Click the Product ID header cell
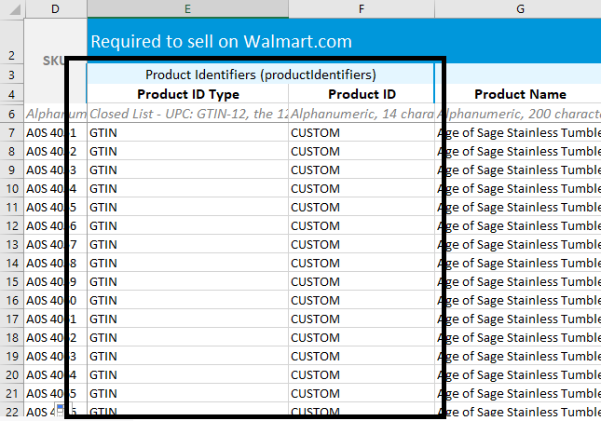The height and width of the screenshot is (421, 601). tap(362, 94)
